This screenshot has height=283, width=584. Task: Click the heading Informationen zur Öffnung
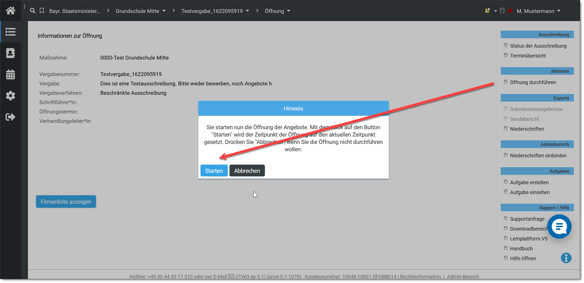pyautogui.click(x=70, y=36)
